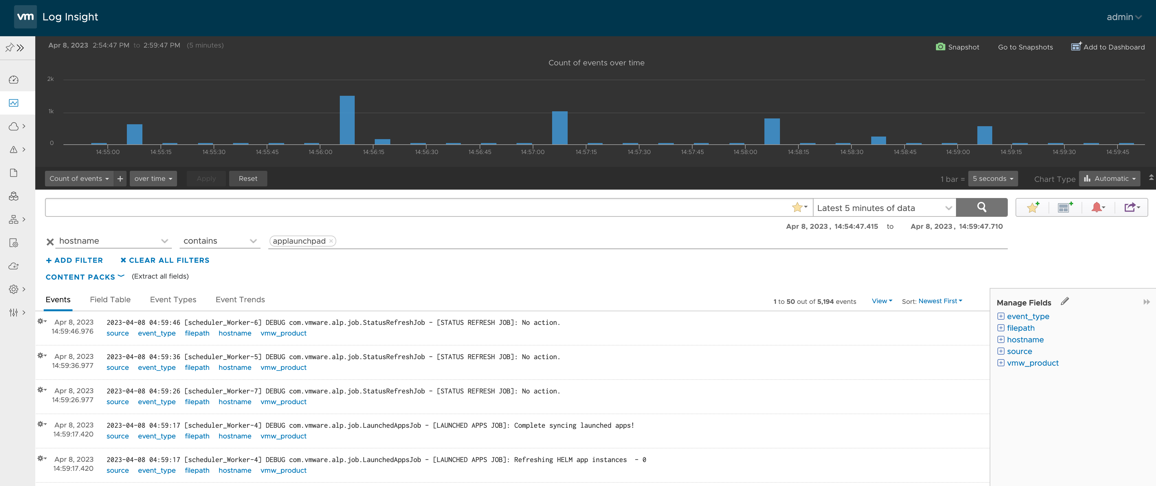Expand the event_type field in Manage Fields

(x=1000, y=316)
